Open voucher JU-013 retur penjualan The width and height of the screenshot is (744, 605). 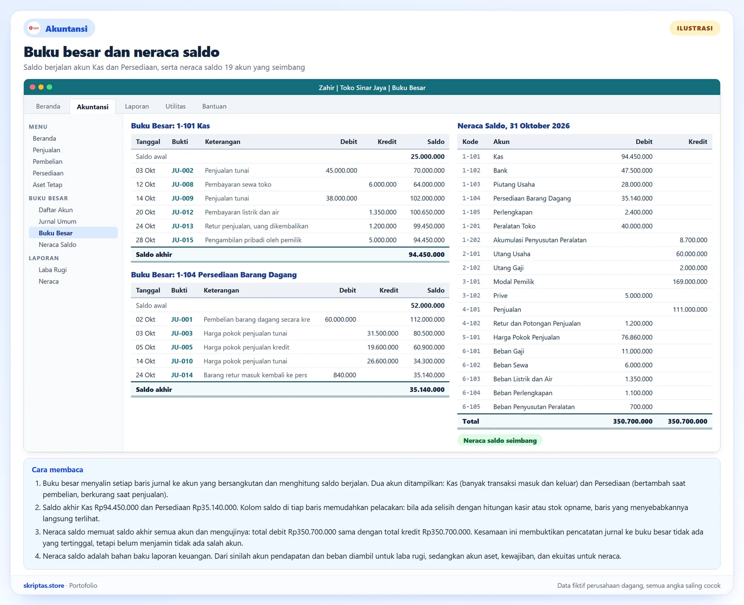pos(182,226)
